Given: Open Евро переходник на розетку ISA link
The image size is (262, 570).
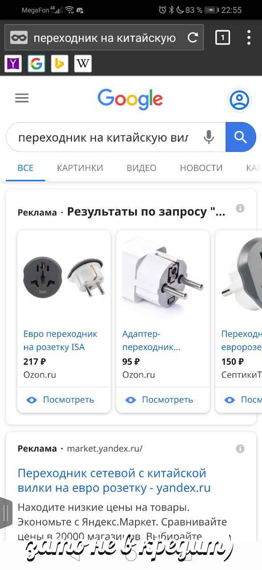Looking at the screenshot, I should [60, 340].
